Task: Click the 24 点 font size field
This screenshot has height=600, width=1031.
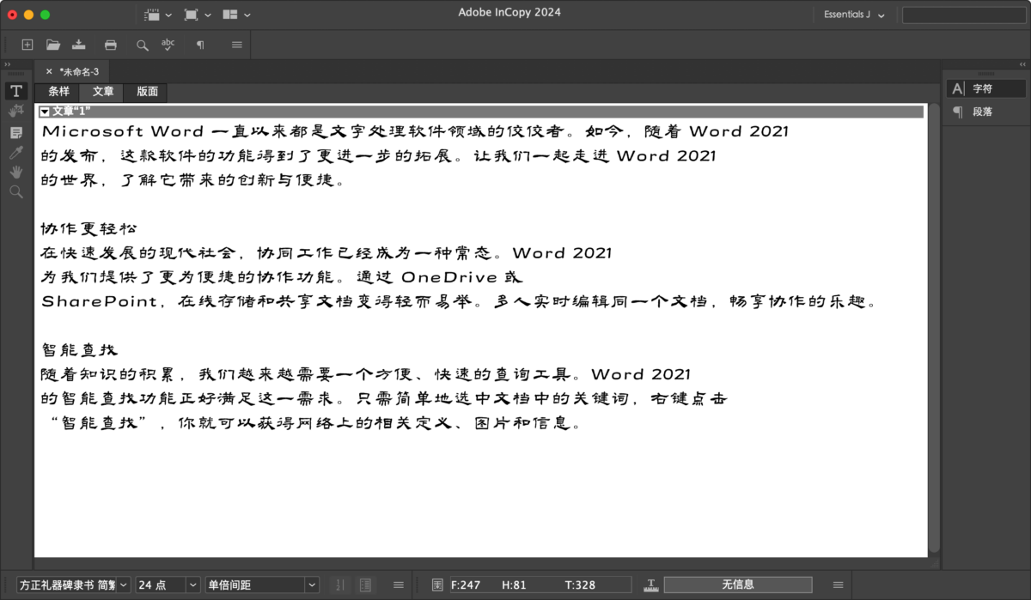Action: pyautogui.click(x=160, y=585)
